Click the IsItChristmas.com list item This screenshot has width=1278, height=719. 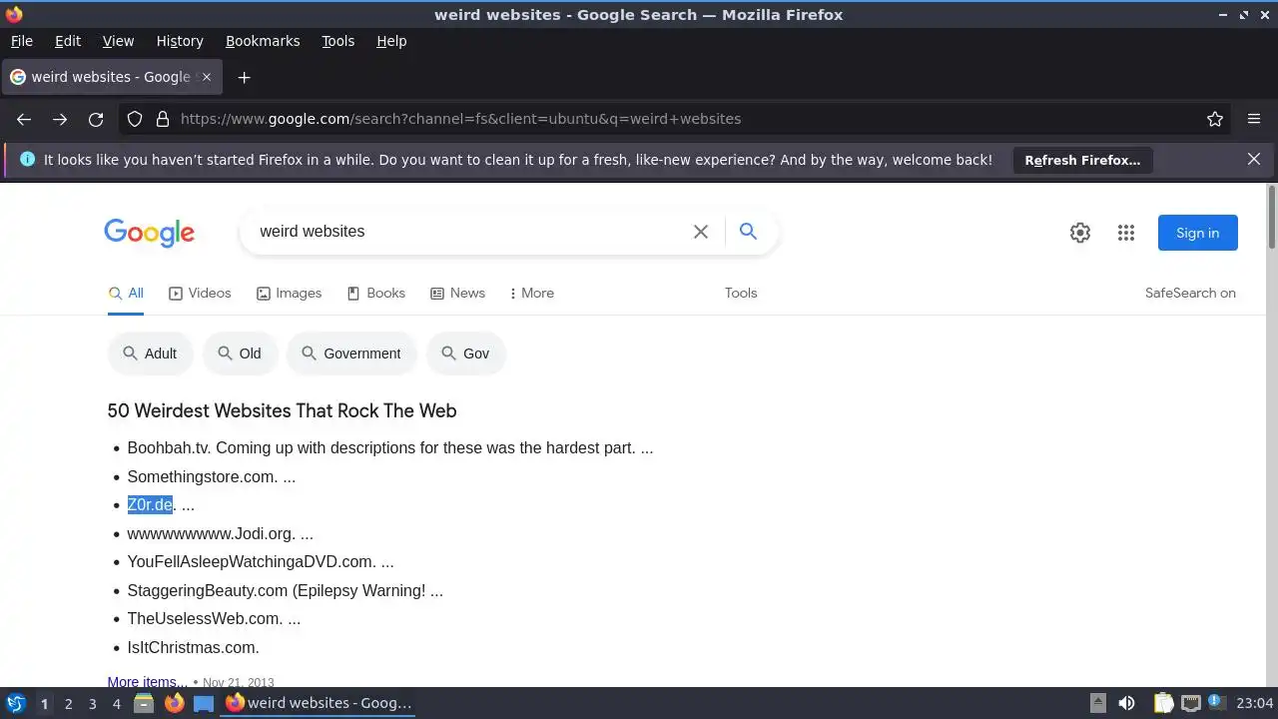coord(193,648)
